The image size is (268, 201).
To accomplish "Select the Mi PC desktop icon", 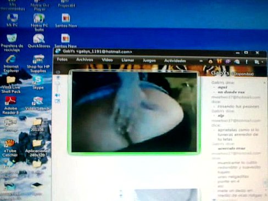I will (12, 20).
